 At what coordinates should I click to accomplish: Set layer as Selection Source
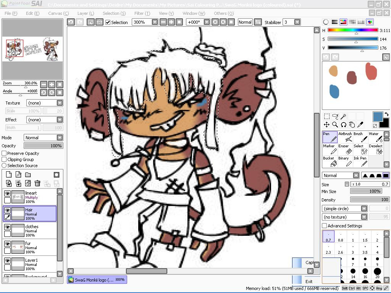coord(4,166)
